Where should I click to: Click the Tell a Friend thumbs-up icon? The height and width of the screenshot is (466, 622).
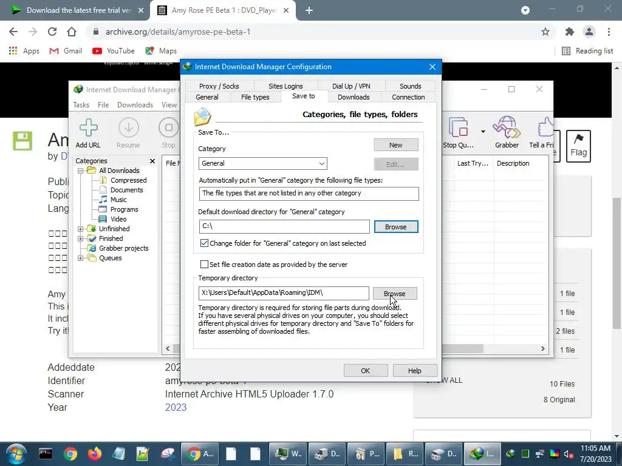click(x=542, y=133)
